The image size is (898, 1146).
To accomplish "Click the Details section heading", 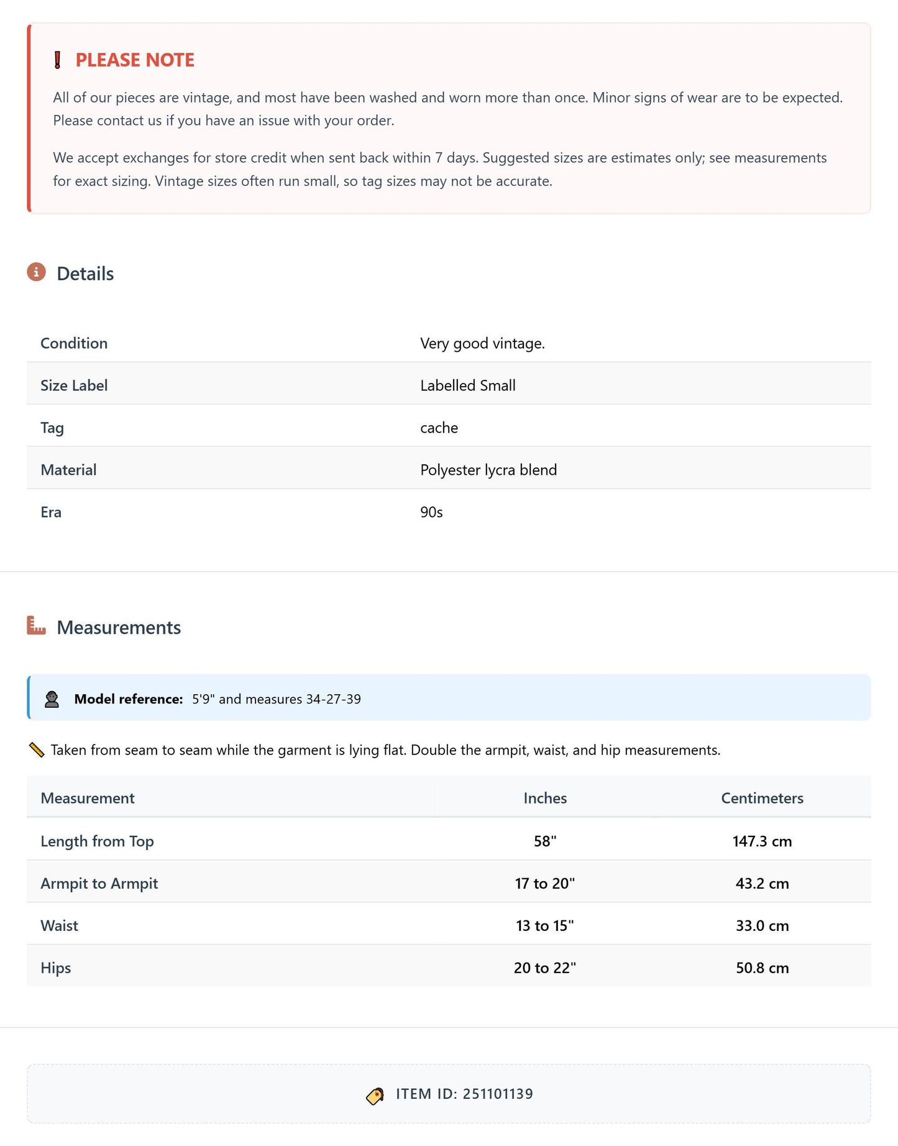I will pyautogui.click(x=85, y=274).
